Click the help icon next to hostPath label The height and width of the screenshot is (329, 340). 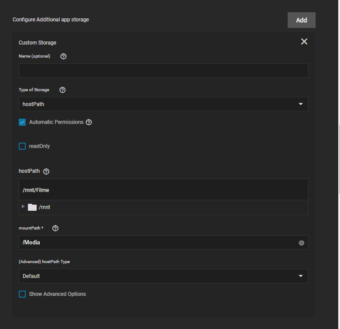[46, 171]
